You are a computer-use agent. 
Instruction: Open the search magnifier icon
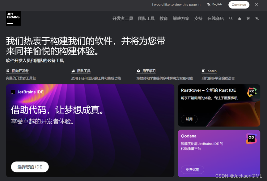(231, 19)
